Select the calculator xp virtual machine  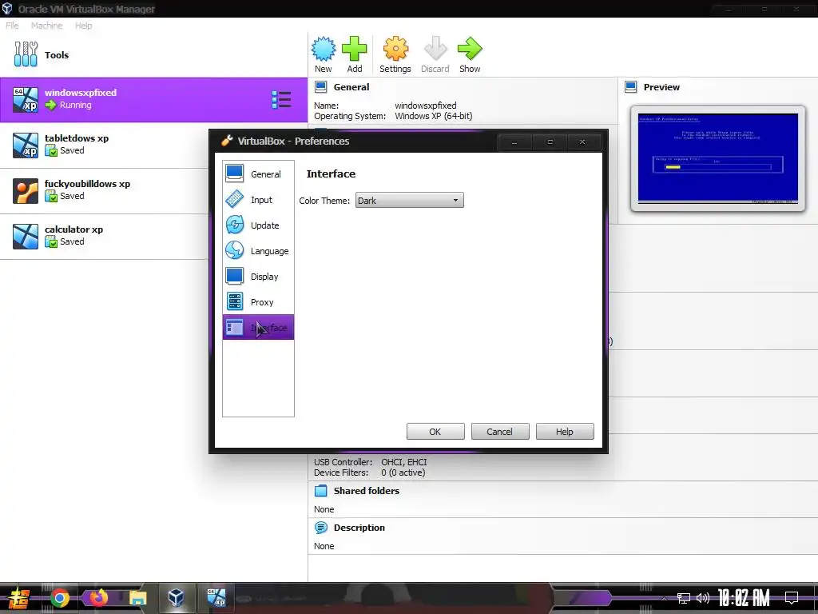pos(105,236)
